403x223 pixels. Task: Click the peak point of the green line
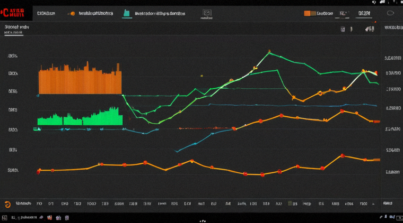tap(269, 52)
